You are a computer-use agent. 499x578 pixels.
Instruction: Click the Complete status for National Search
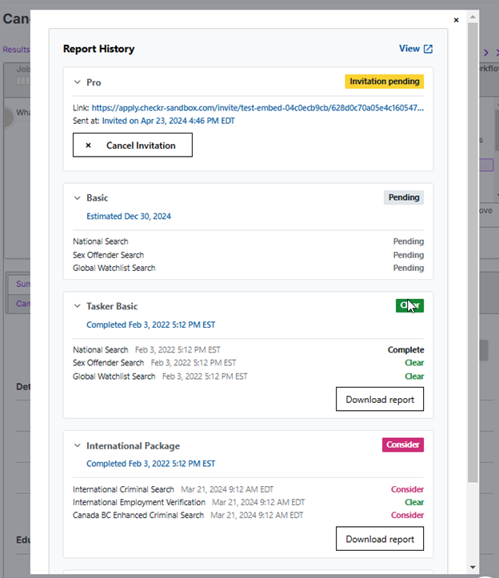tap(405, 350)
